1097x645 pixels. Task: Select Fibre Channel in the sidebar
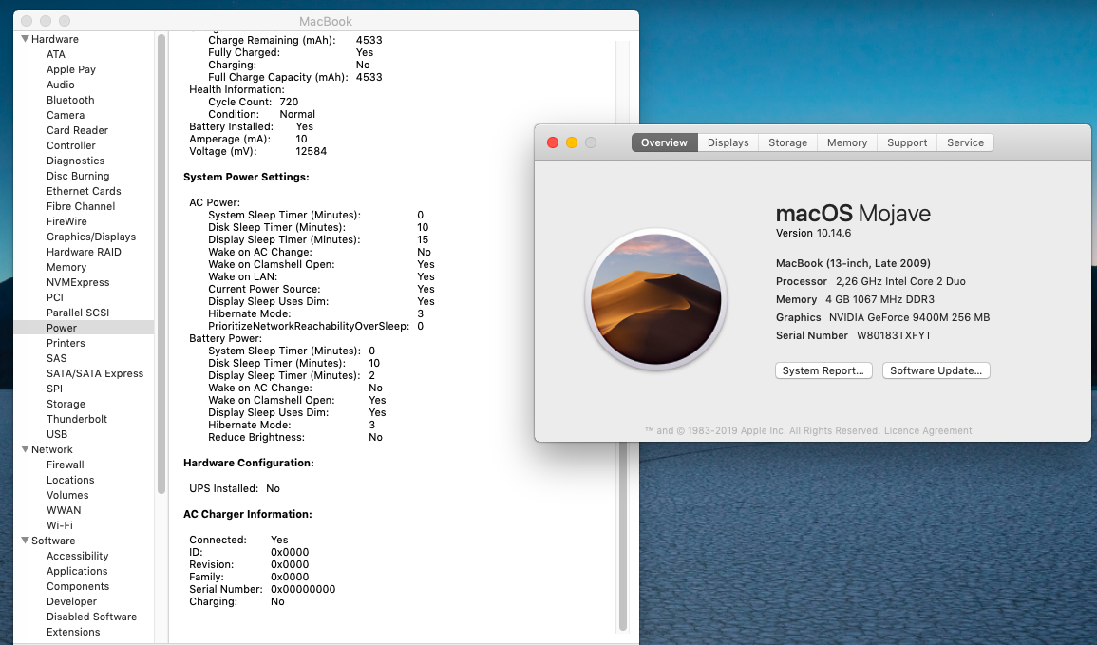[x=81, y=206]
